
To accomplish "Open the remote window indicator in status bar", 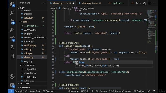I will 11,91.
